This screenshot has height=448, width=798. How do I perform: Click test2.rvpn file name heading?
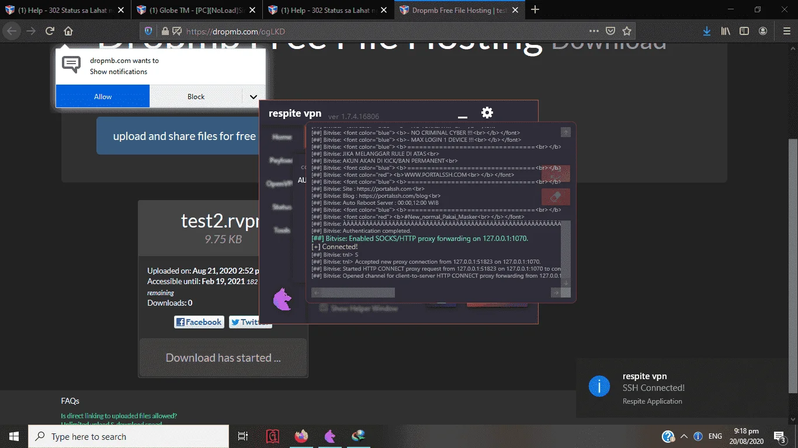pyautogui.click(x=220, y=220)
